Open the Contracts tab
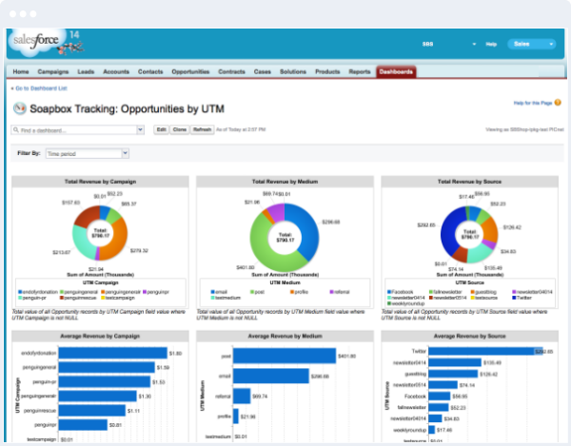 tap(231, 71)
